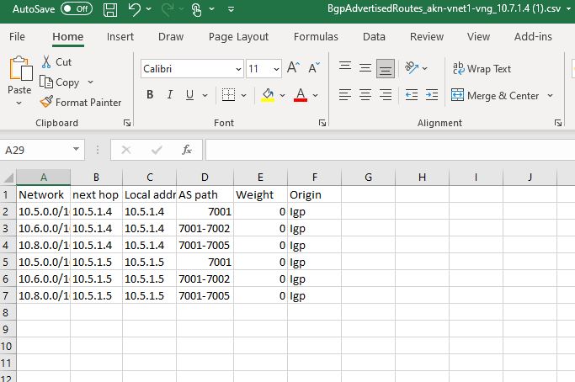Click the Cut scissors icon
This screenshot has height=382, width=575.
point(46,61)
